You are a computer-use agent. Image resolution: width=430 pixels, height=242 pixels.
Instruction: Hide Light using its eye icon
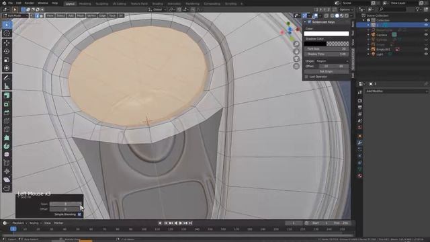[x=426, y=54]
